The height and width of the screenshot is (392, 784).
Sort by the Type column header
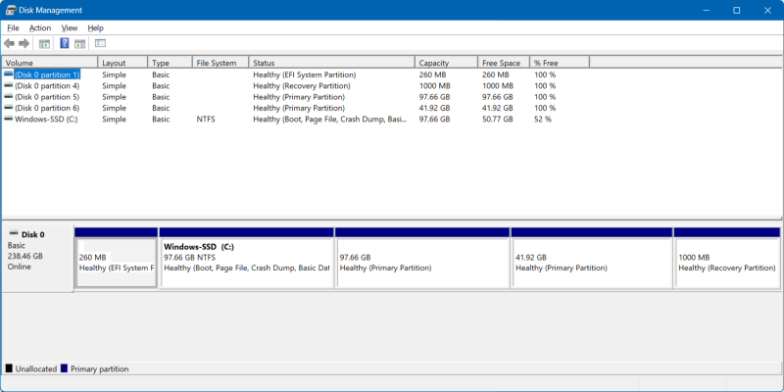click(171, 63)
